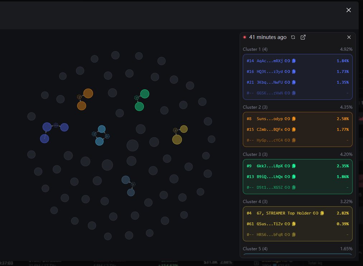363x266 pixels.
Task: Open link icon for AqAc...mRXj
Action: click(287, 61)
